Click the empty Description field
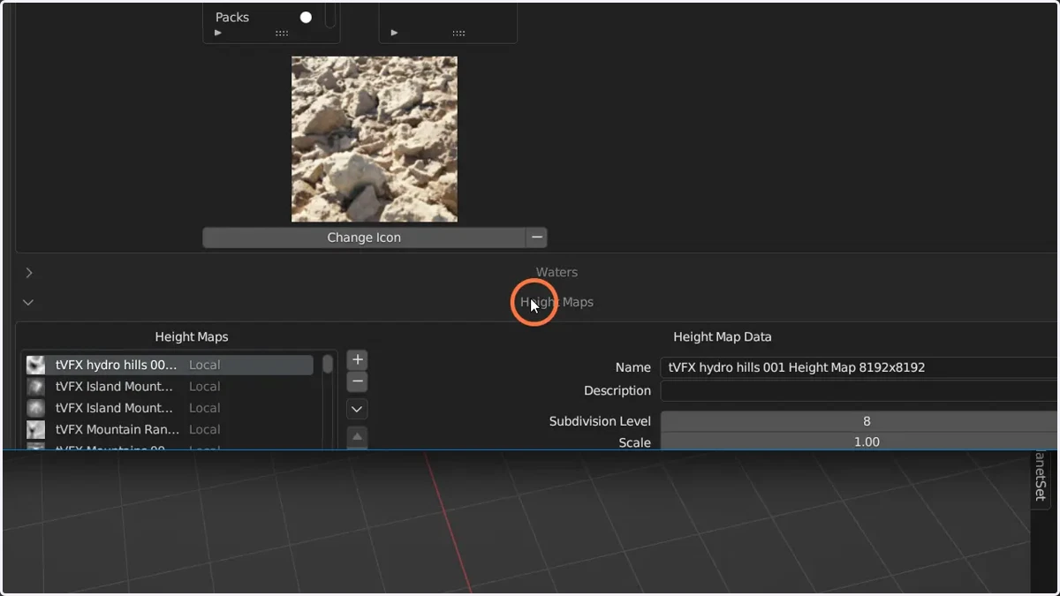This screenshot has height=596, width=1060. coord(859,390)
